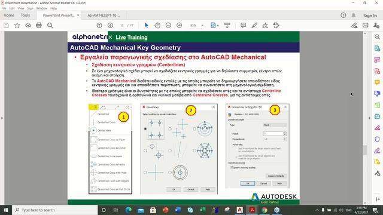Viewport: 383px width, 215px height.
Task: Zoom out using the minus circle icon
Action: tap(168, 25)
